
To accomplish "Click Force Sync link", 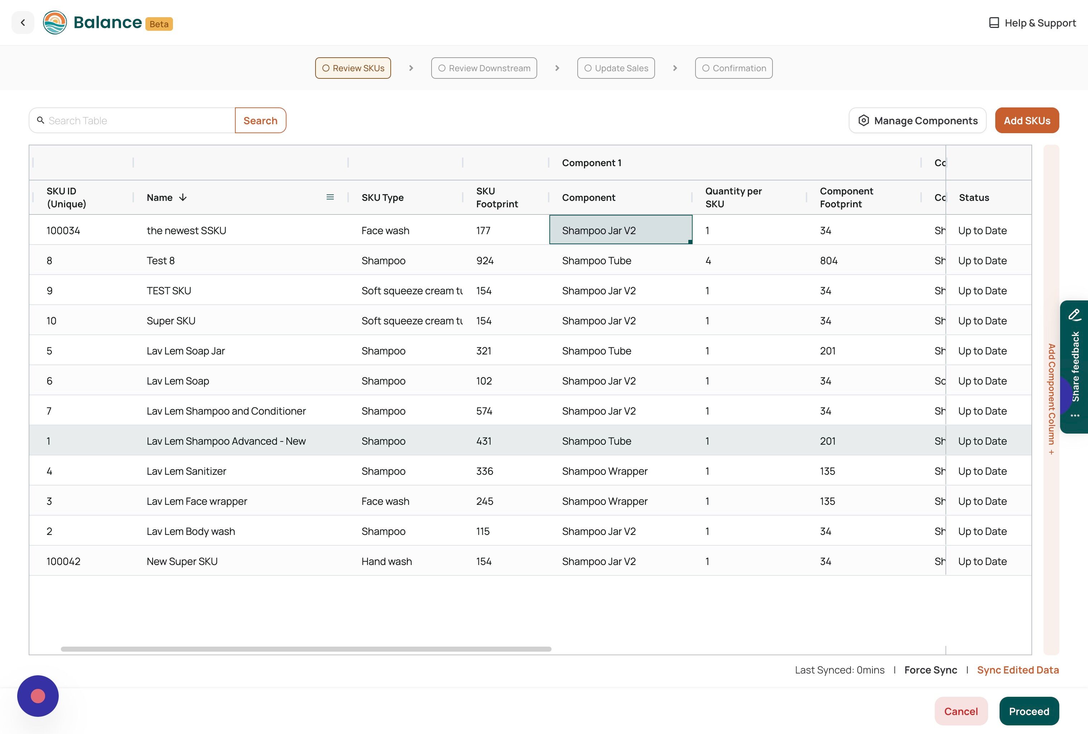I will point(931,670).
